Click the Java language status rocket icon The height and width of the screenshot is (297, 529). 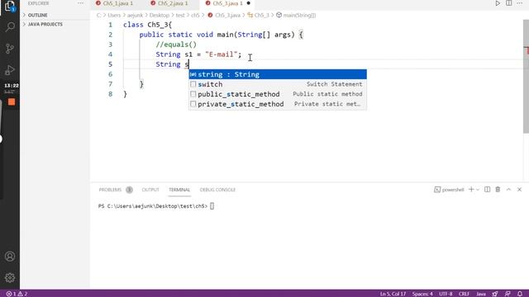click(495, 294)
